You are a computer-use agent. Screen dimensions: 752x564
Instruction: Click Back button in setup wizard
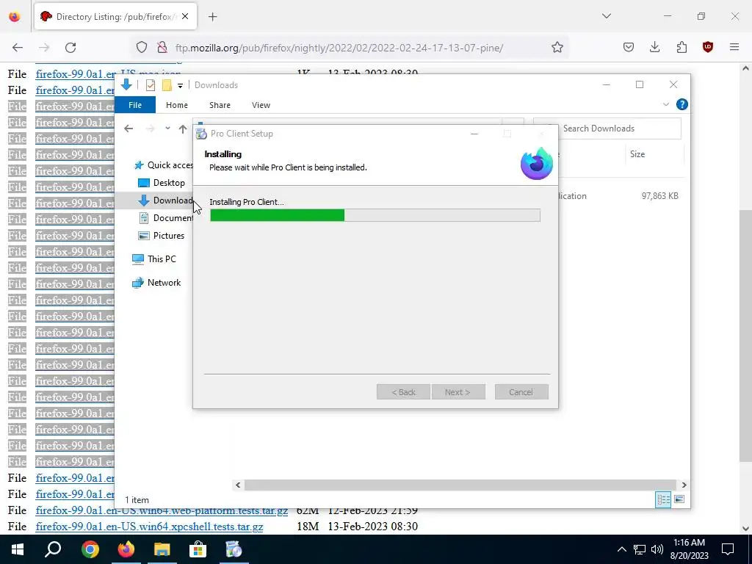tap(403, 392)
